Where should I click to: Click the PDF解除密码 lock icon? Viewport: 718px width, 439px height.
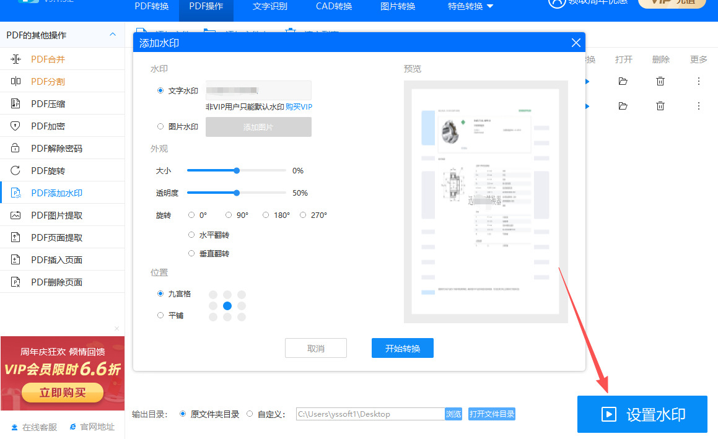click(15, 149)
